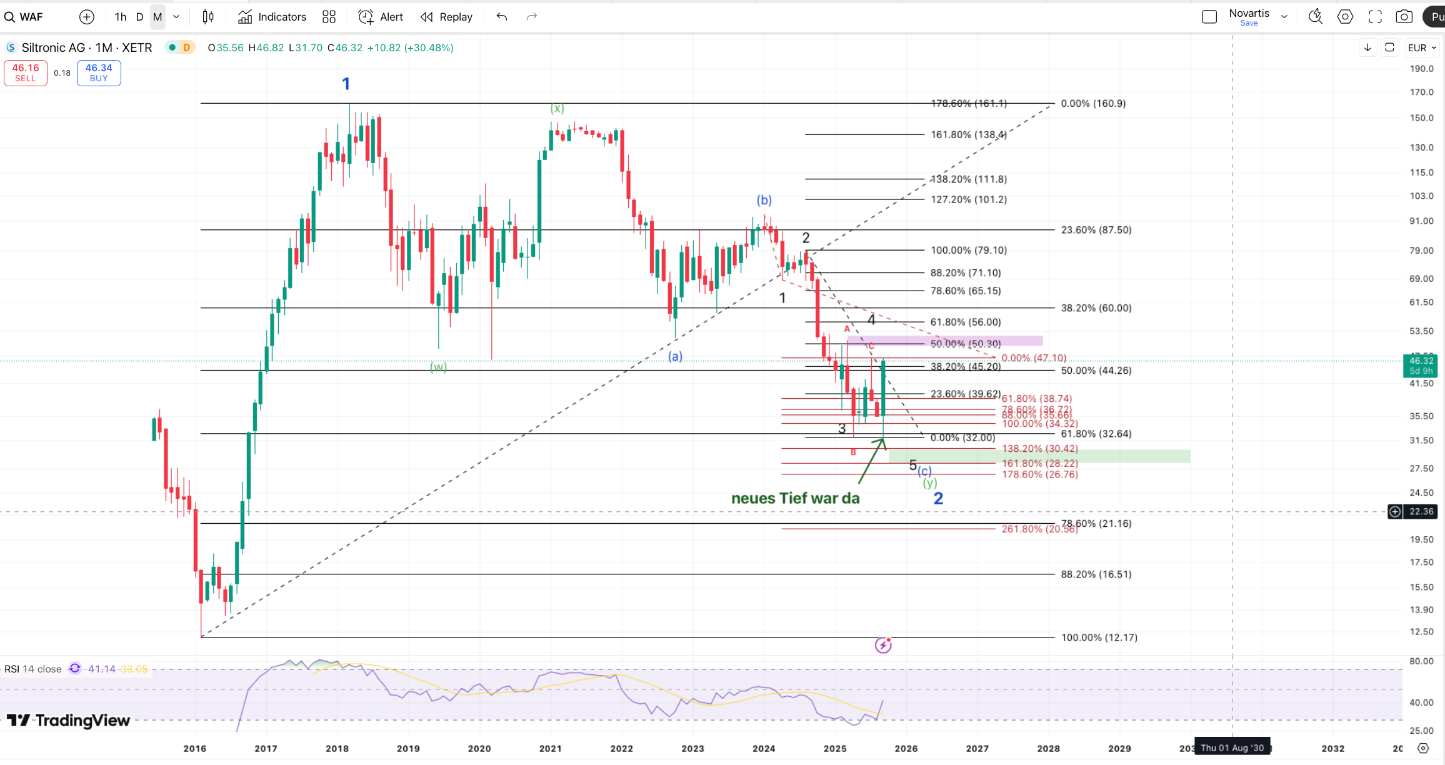Take a chart snapshot with camera icon
Viewport: 1445px width, 765px height.
coord(1404,17)
